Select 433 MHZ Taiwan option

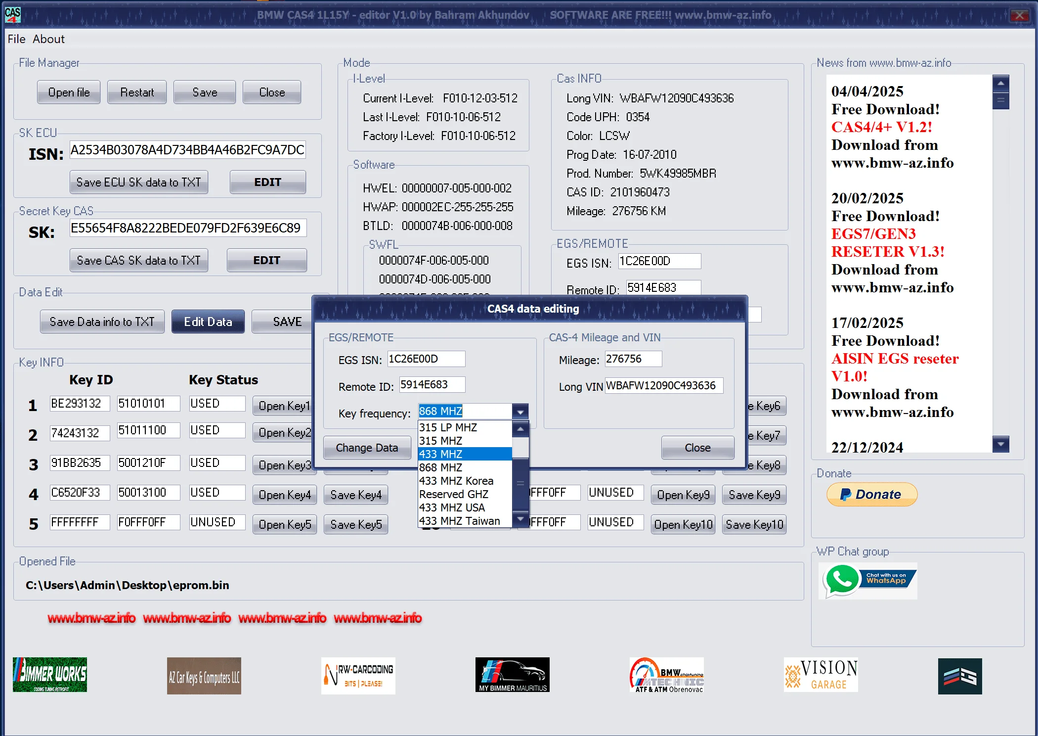point(465,521)
